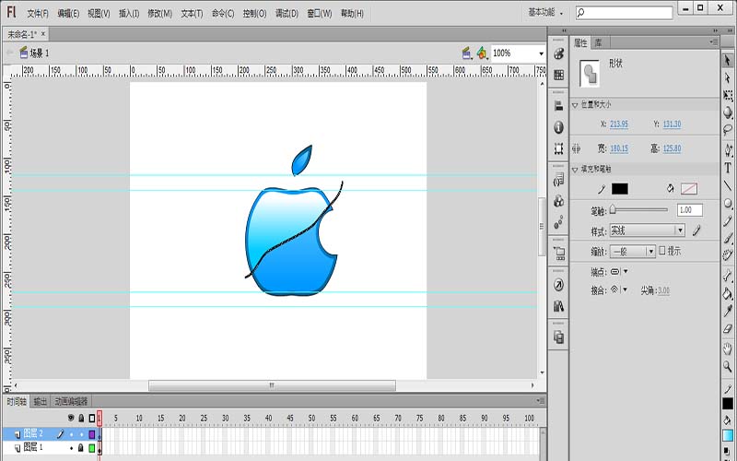Toggle show/hide all layers eye header
The width and height of the screenshot is (737, 461).
click(x=71, y=418)
